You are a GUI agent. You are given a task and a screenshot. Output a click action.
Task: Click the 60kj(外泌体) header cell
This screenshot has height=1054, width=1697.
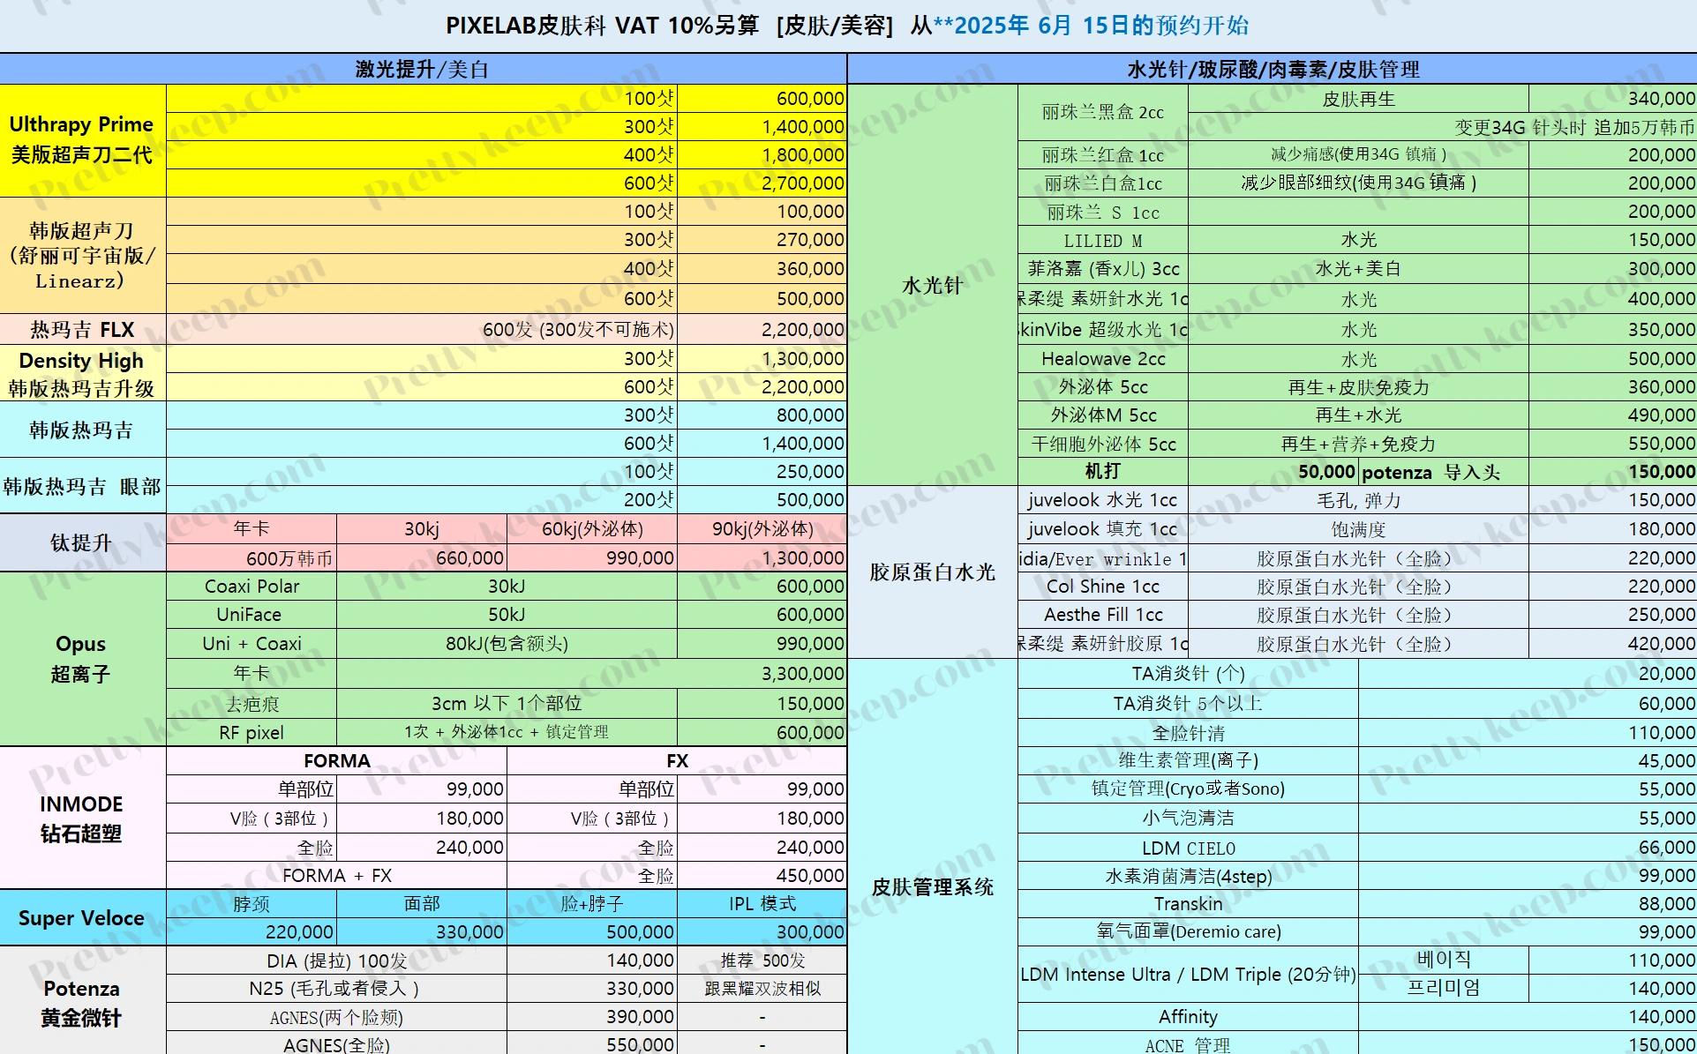click(592, 528)
